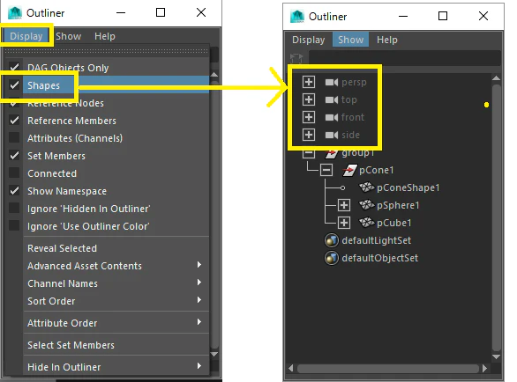Screen dimensions: 517x382
Task: Open Display menu in left Outliner
Action: coord(26,36)
